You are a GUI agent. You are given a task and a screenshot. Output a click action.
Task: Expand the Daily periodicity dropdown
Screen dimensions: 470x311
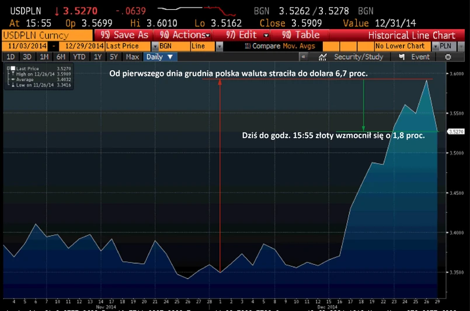(x=170, y=57)
